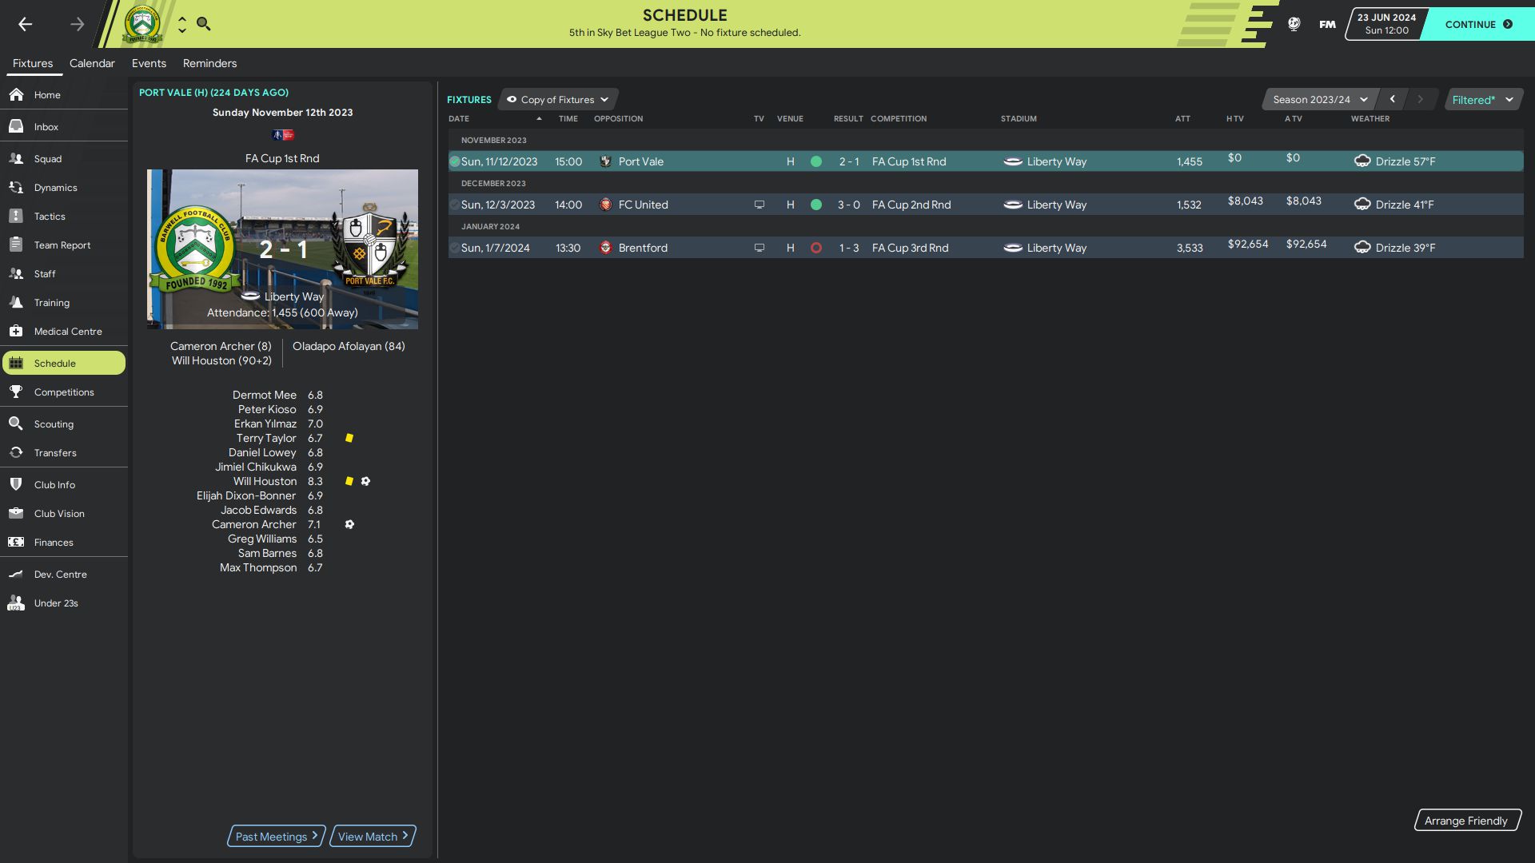Switch to the Fixtures tab
Screen dimensions: 1535x863
coord(33,63)
